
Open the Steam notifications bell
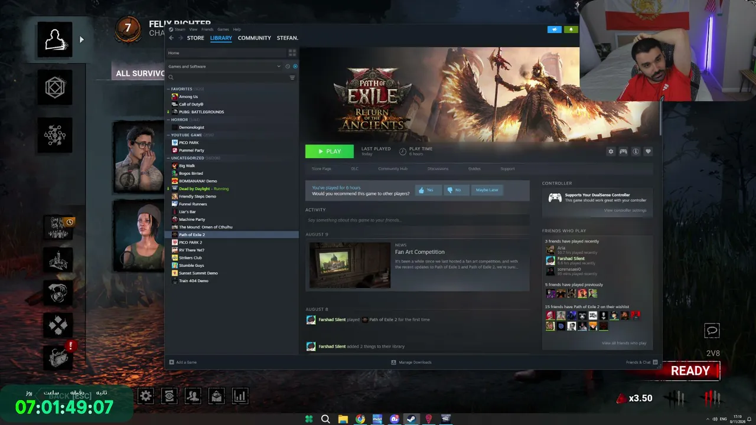click(x=571, y=30)
